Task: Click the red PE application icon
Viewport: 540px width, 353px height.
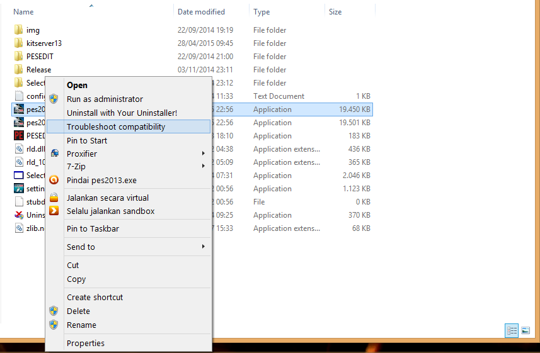Action: (19, 135)
